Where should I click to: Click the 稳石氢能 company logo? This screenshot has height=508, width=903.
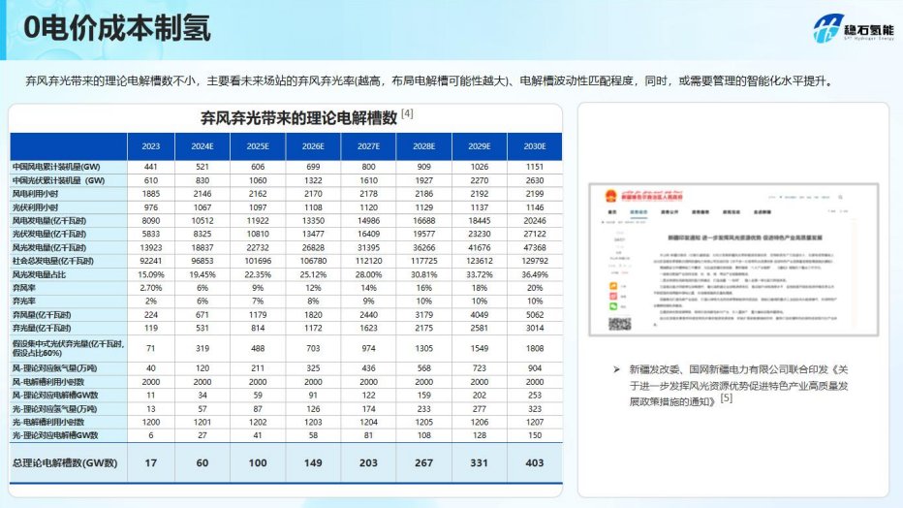[x=853, y=30]
